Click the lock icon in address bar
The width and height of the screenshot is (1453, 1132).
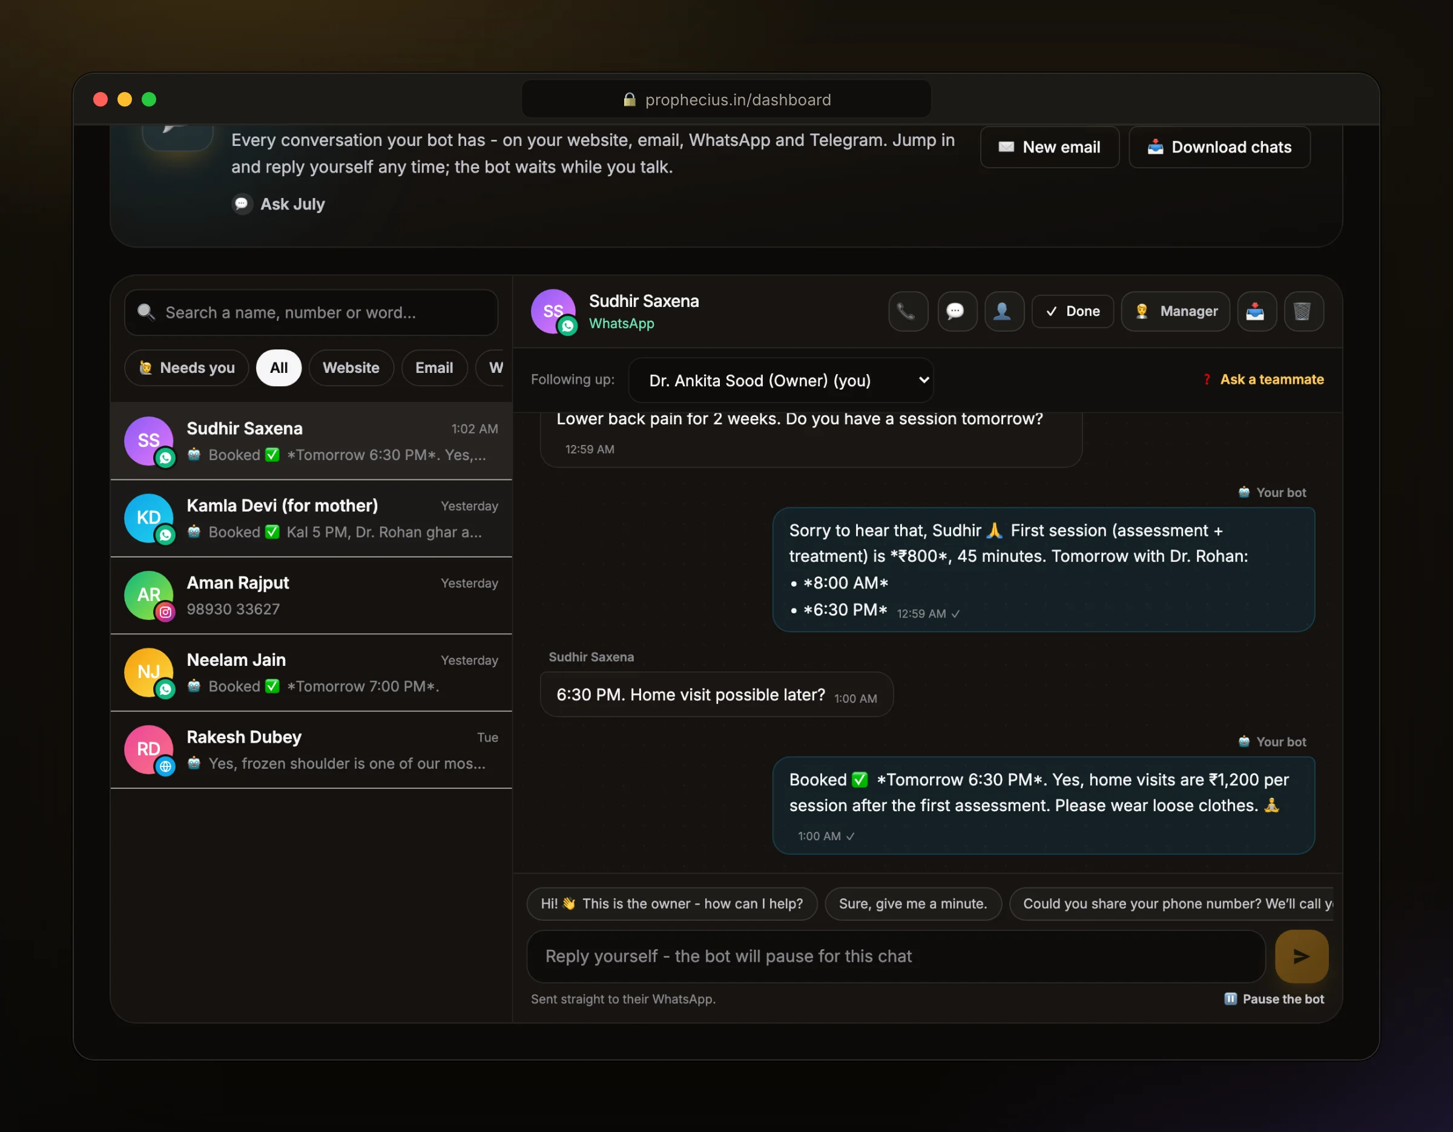pos(628,100)
